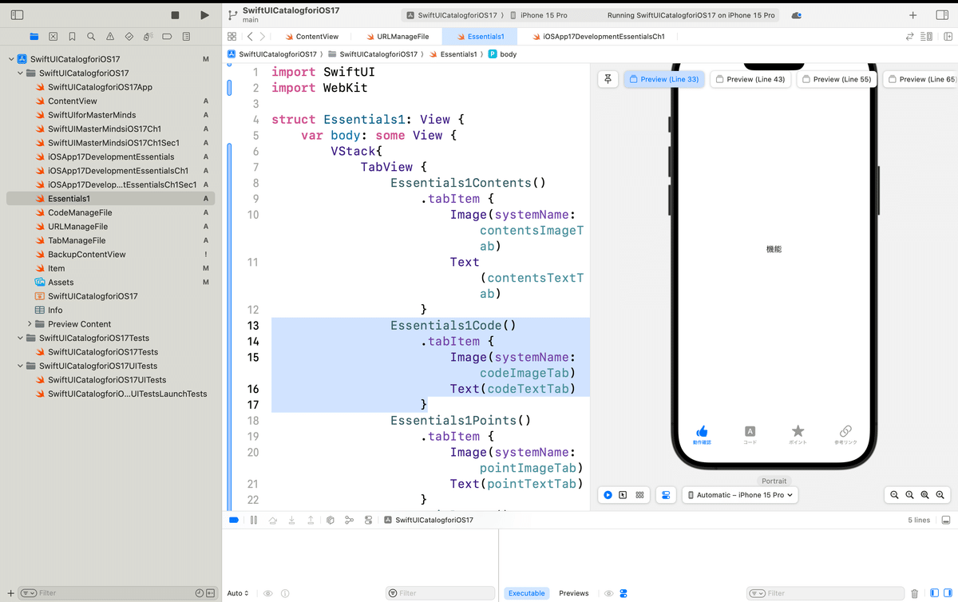This screenshot has width=958, height=602.
Task: Open the Bookmark navigator
Action: click(x=72, y=37)
